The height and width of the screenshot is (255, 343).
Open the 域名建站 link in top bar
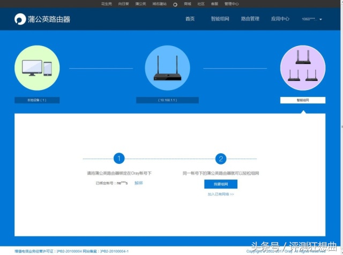(x=160, y=4)
